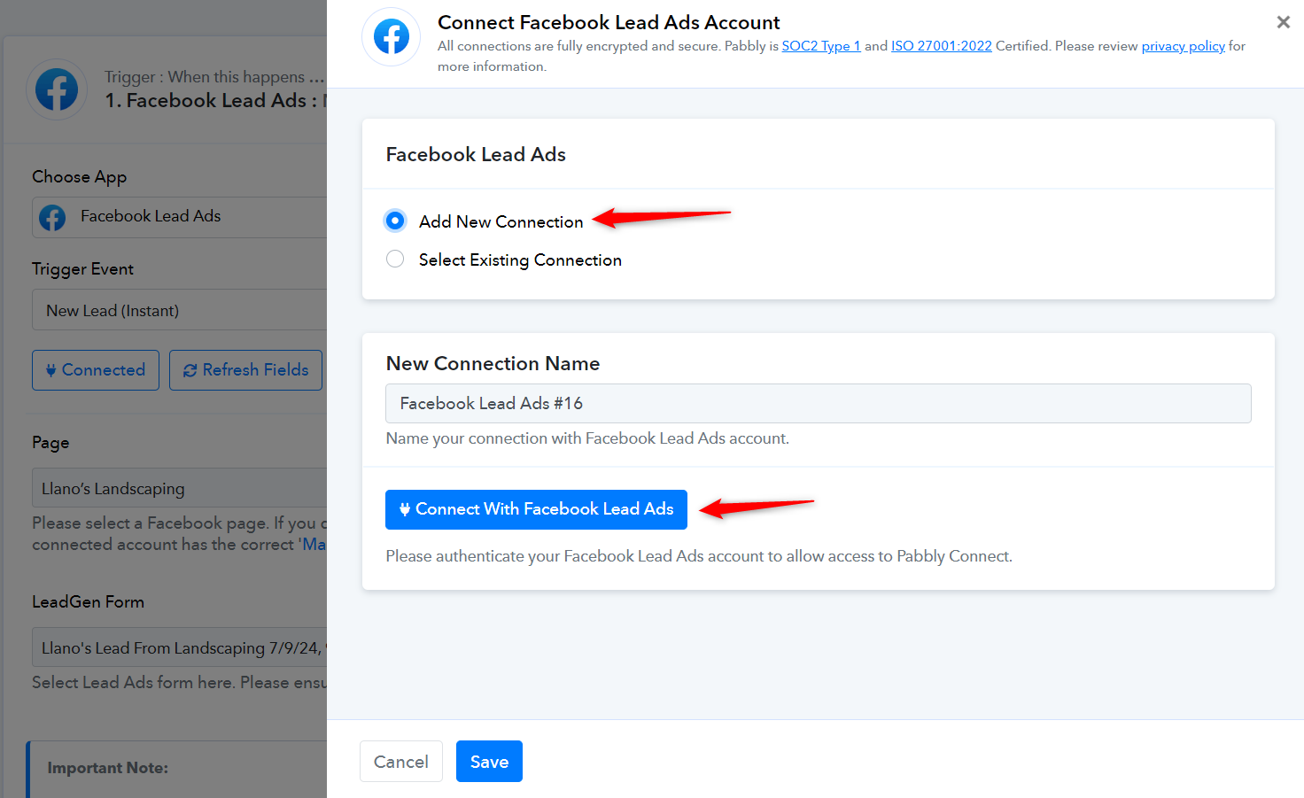Open the ISO 27001:2022 link
Image resolution: width=1304 pixels, height=798 pixels.
[x=942, y=46]
